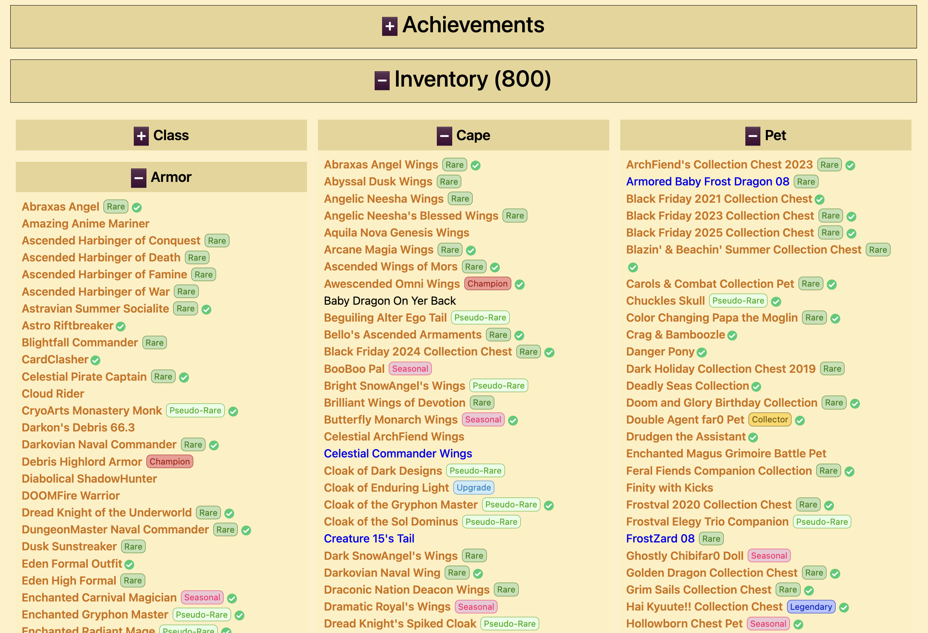Screen dimensions: 928x633
Task: Click checkmark beside Crag & Bamboozle
Action: [732, 336]
